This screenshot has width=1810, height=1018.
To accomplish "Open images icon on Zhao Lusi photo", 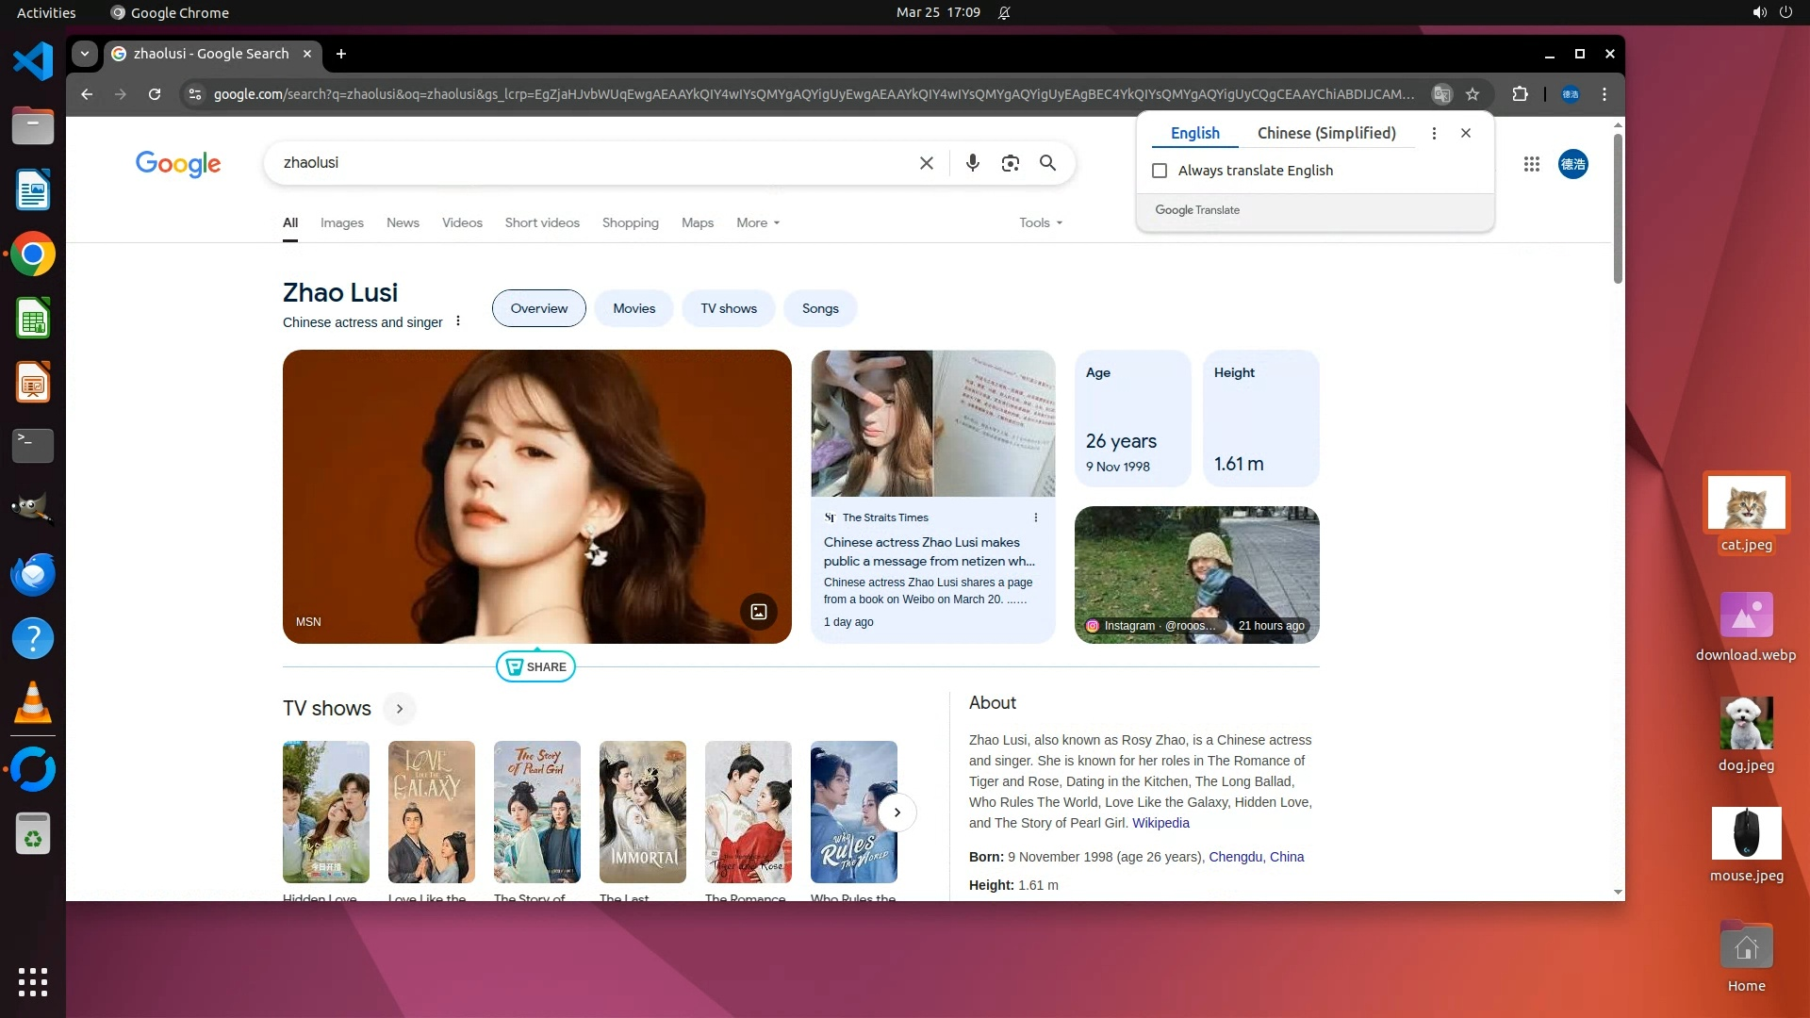I will (x=759, y=612).
